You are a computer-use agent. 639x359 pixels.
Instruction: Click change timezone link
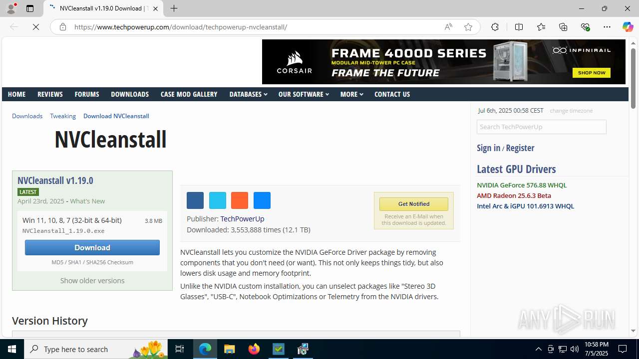[x=571, y=111]
